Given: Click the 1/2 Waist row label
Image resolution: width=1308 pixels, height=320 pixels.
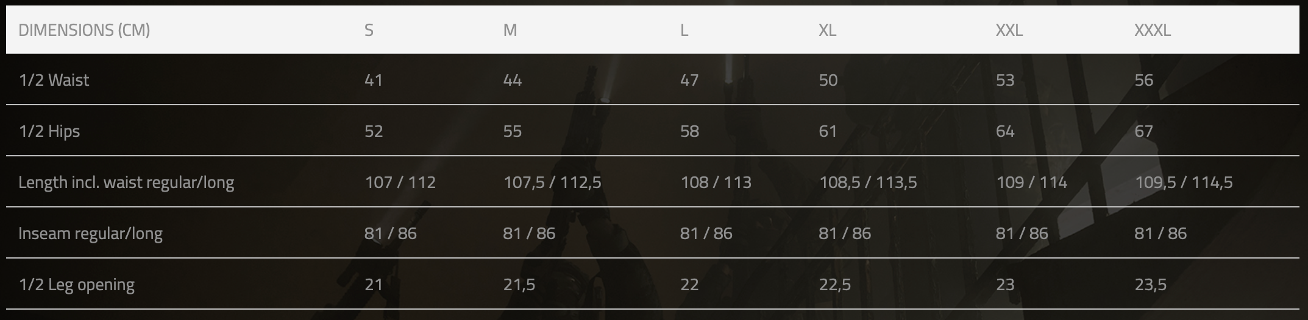Looking at the screenshot, I should point(54,80).
